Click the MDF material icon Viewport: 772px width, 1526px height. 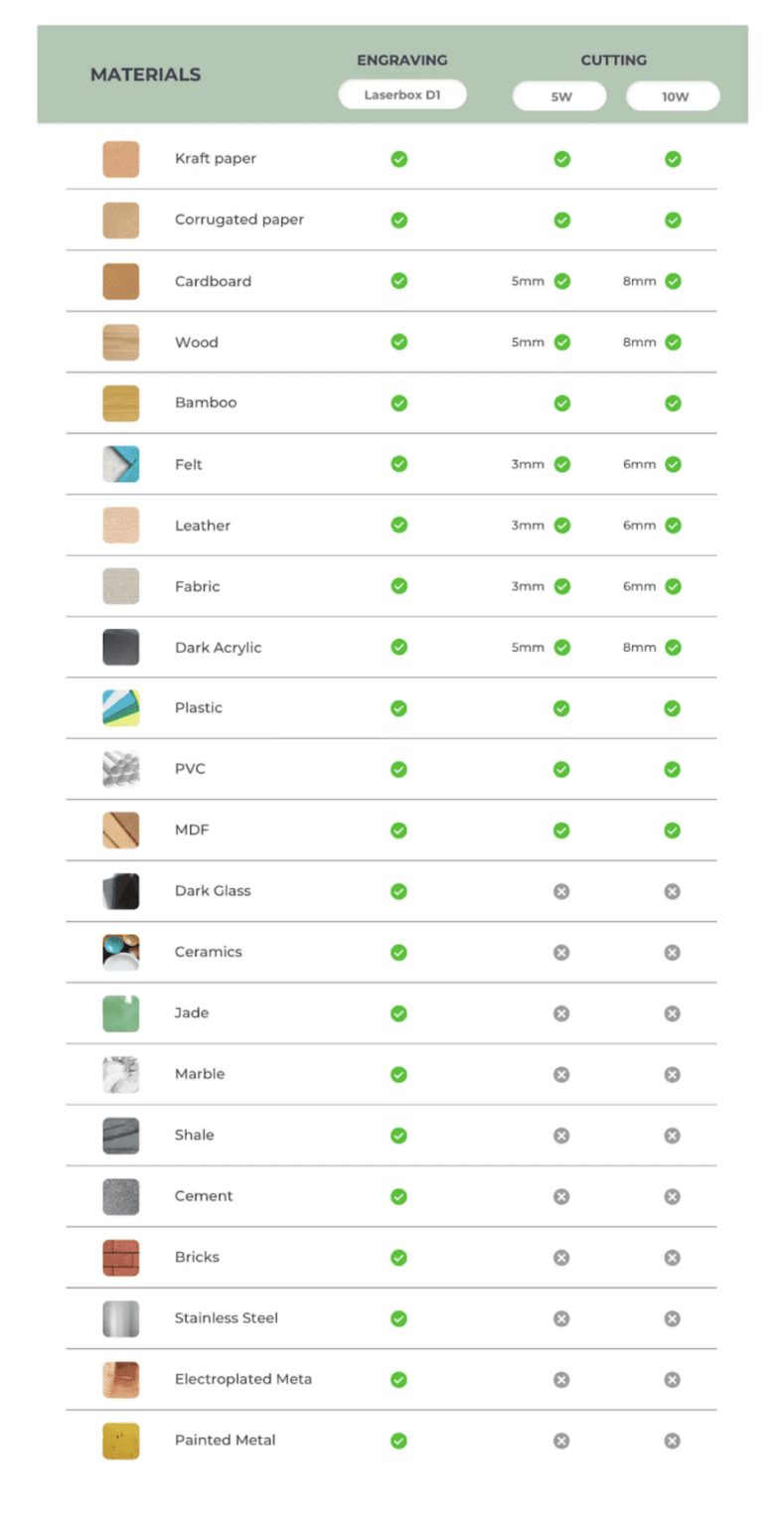tap(120, 830)
